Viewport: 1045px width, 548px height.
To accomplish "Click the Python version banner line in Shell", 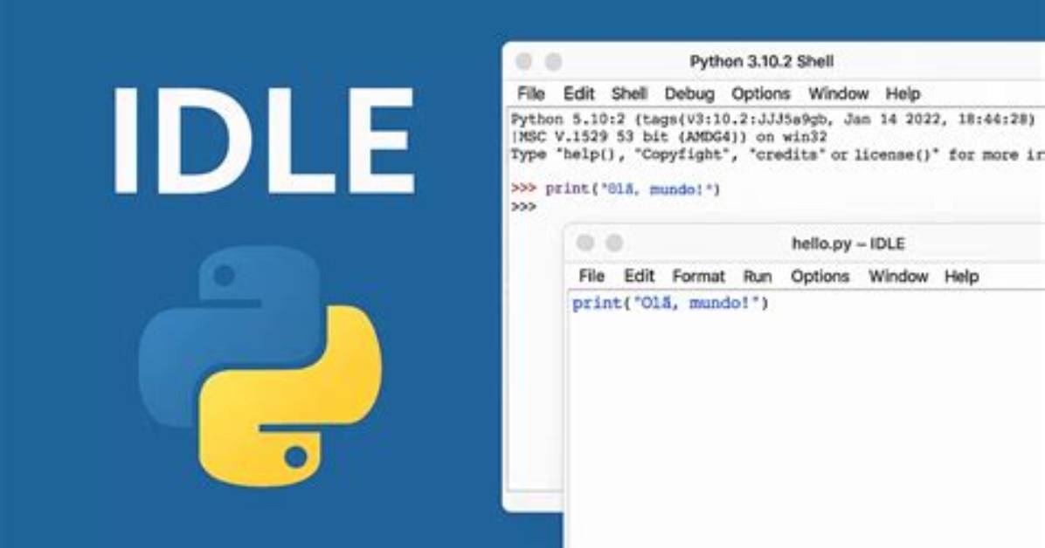I will click(773, 120).
